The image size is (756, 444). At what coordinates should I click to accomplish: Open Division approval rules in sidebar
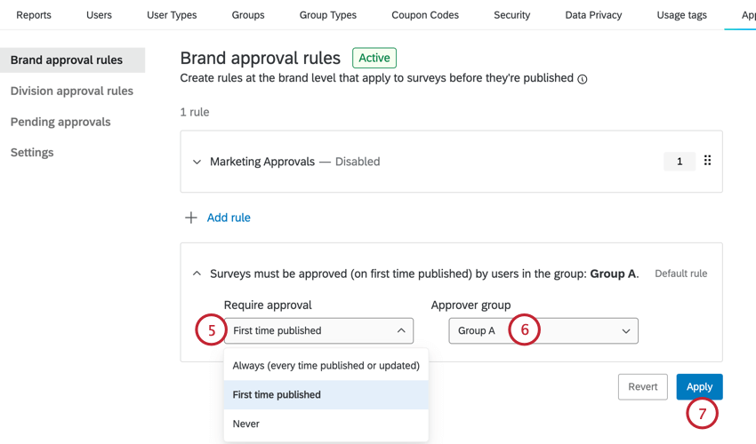pyautogui.click(x=72, y=91)
